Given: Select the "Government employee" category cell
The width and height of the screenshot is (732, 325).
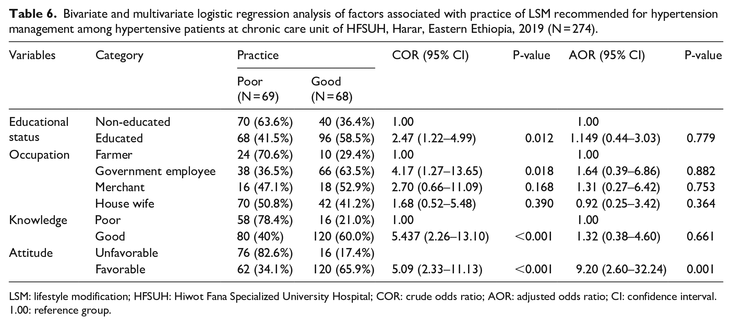Looking at the screenshot, I should [155, 171].
